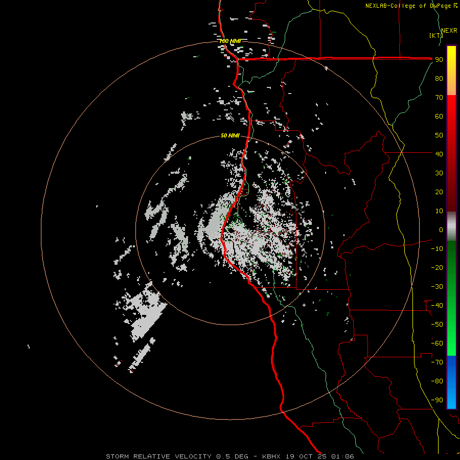Click the -80 value on velocity scale
Screen dimensions: 460x460
tap(437, 381)
